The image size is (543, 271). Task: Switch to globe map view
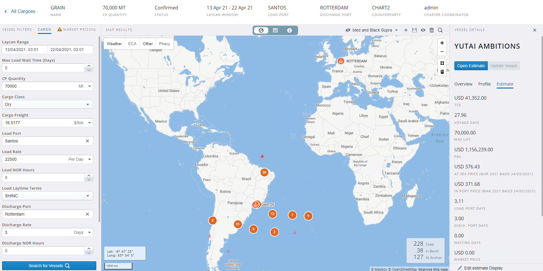[x=261, y=30]
